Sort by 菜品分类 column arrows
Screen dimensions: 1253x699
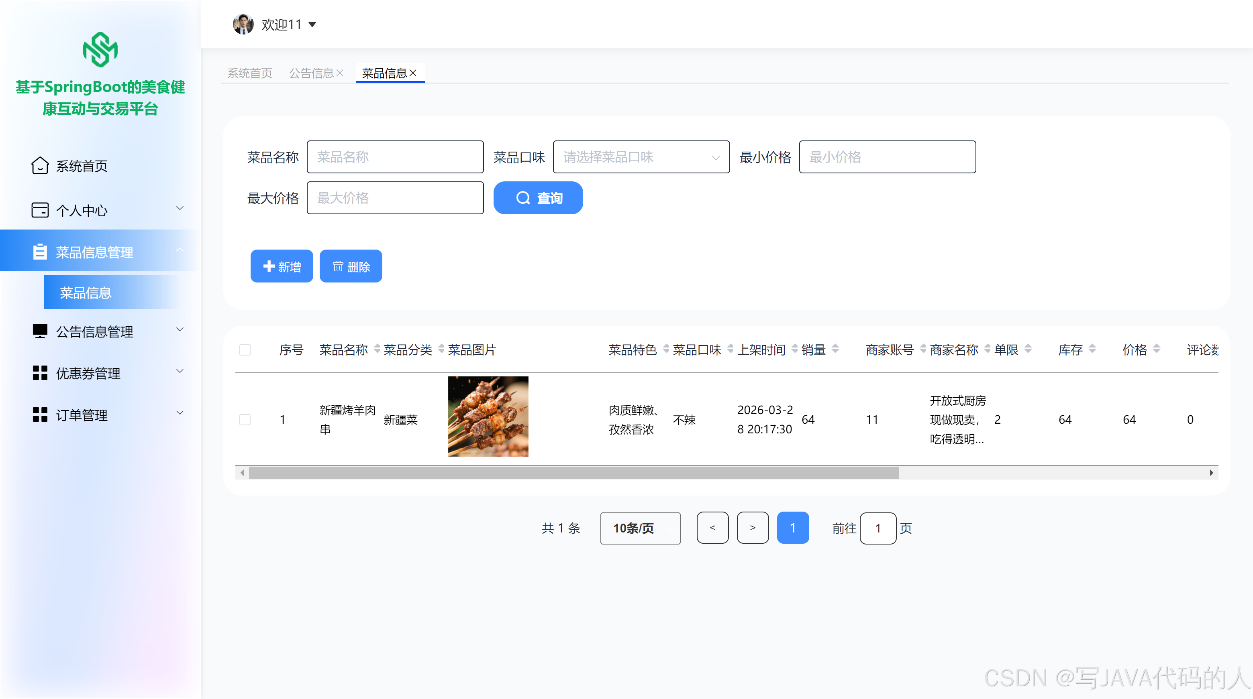pyautogui.click(x=441, y=349)
